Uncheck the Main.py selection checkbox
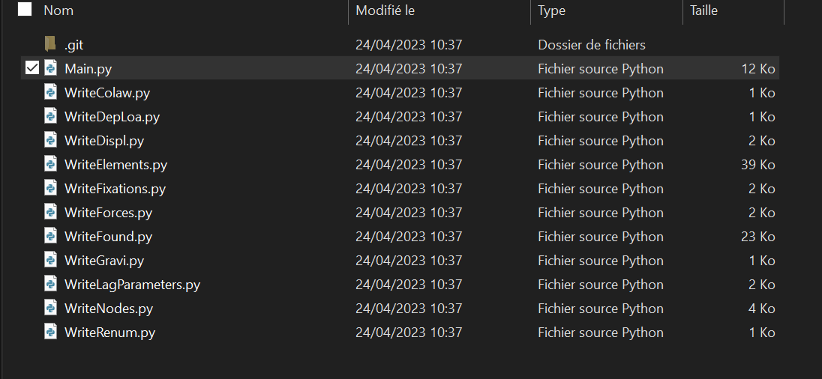 pos(31,68)
